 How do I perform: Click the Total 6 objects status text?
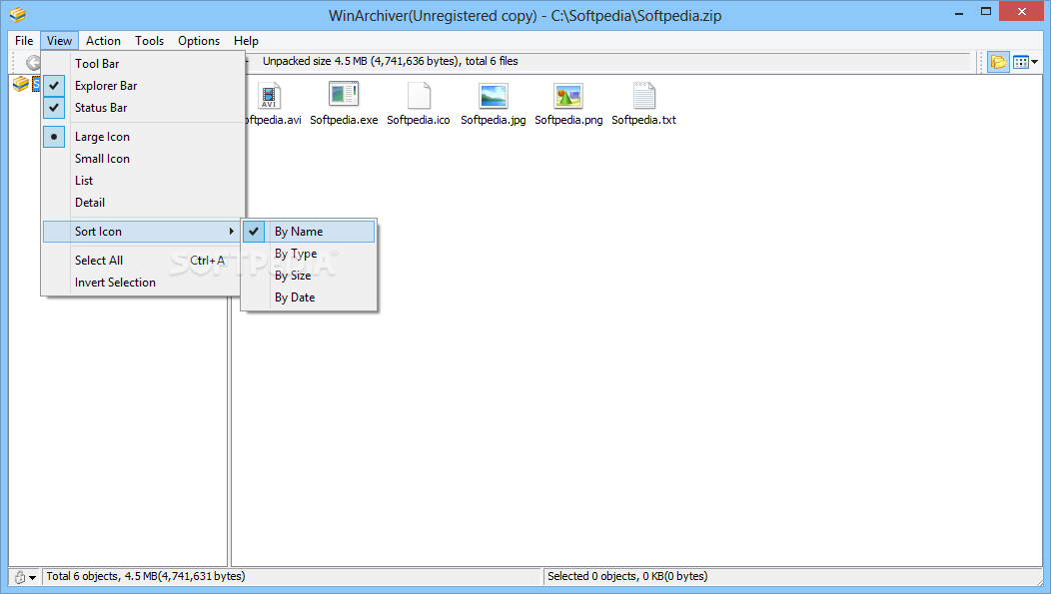(146, 576)
